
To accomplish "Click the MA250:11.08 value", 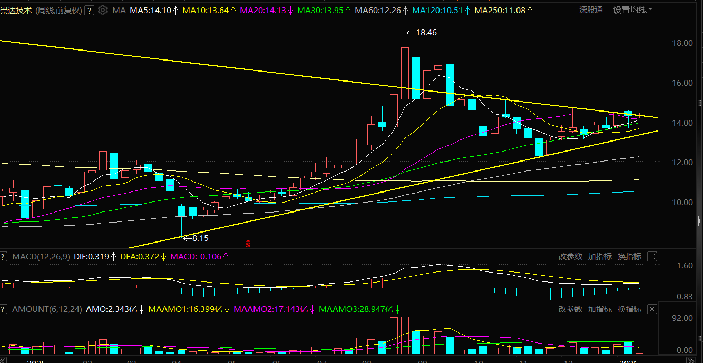I will pyautogui.click(x=500, y=10).
